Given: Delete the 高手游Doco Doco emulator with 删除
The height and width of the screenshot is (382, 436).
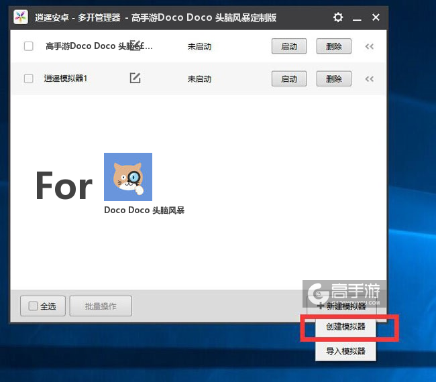Looking at the screenshot, I should (x=333, y=46).
